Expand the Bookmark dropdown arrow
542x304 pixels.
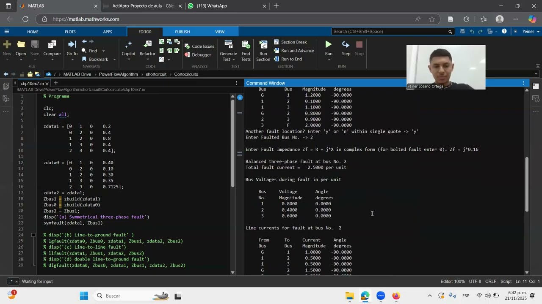[x=114, y=60]
